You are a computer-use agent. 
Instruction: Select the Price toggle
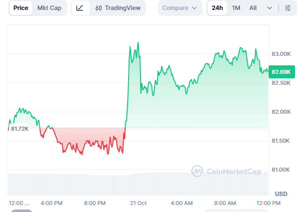(21, 8)
